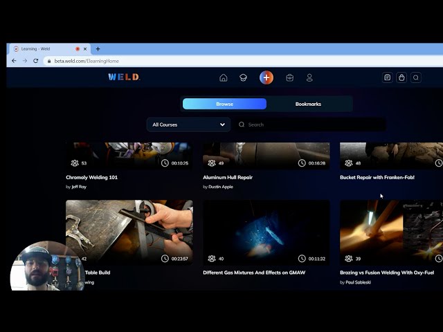Click the browser forward arrow
This screenshot has width=443, height=332.
tap(25, 61)
